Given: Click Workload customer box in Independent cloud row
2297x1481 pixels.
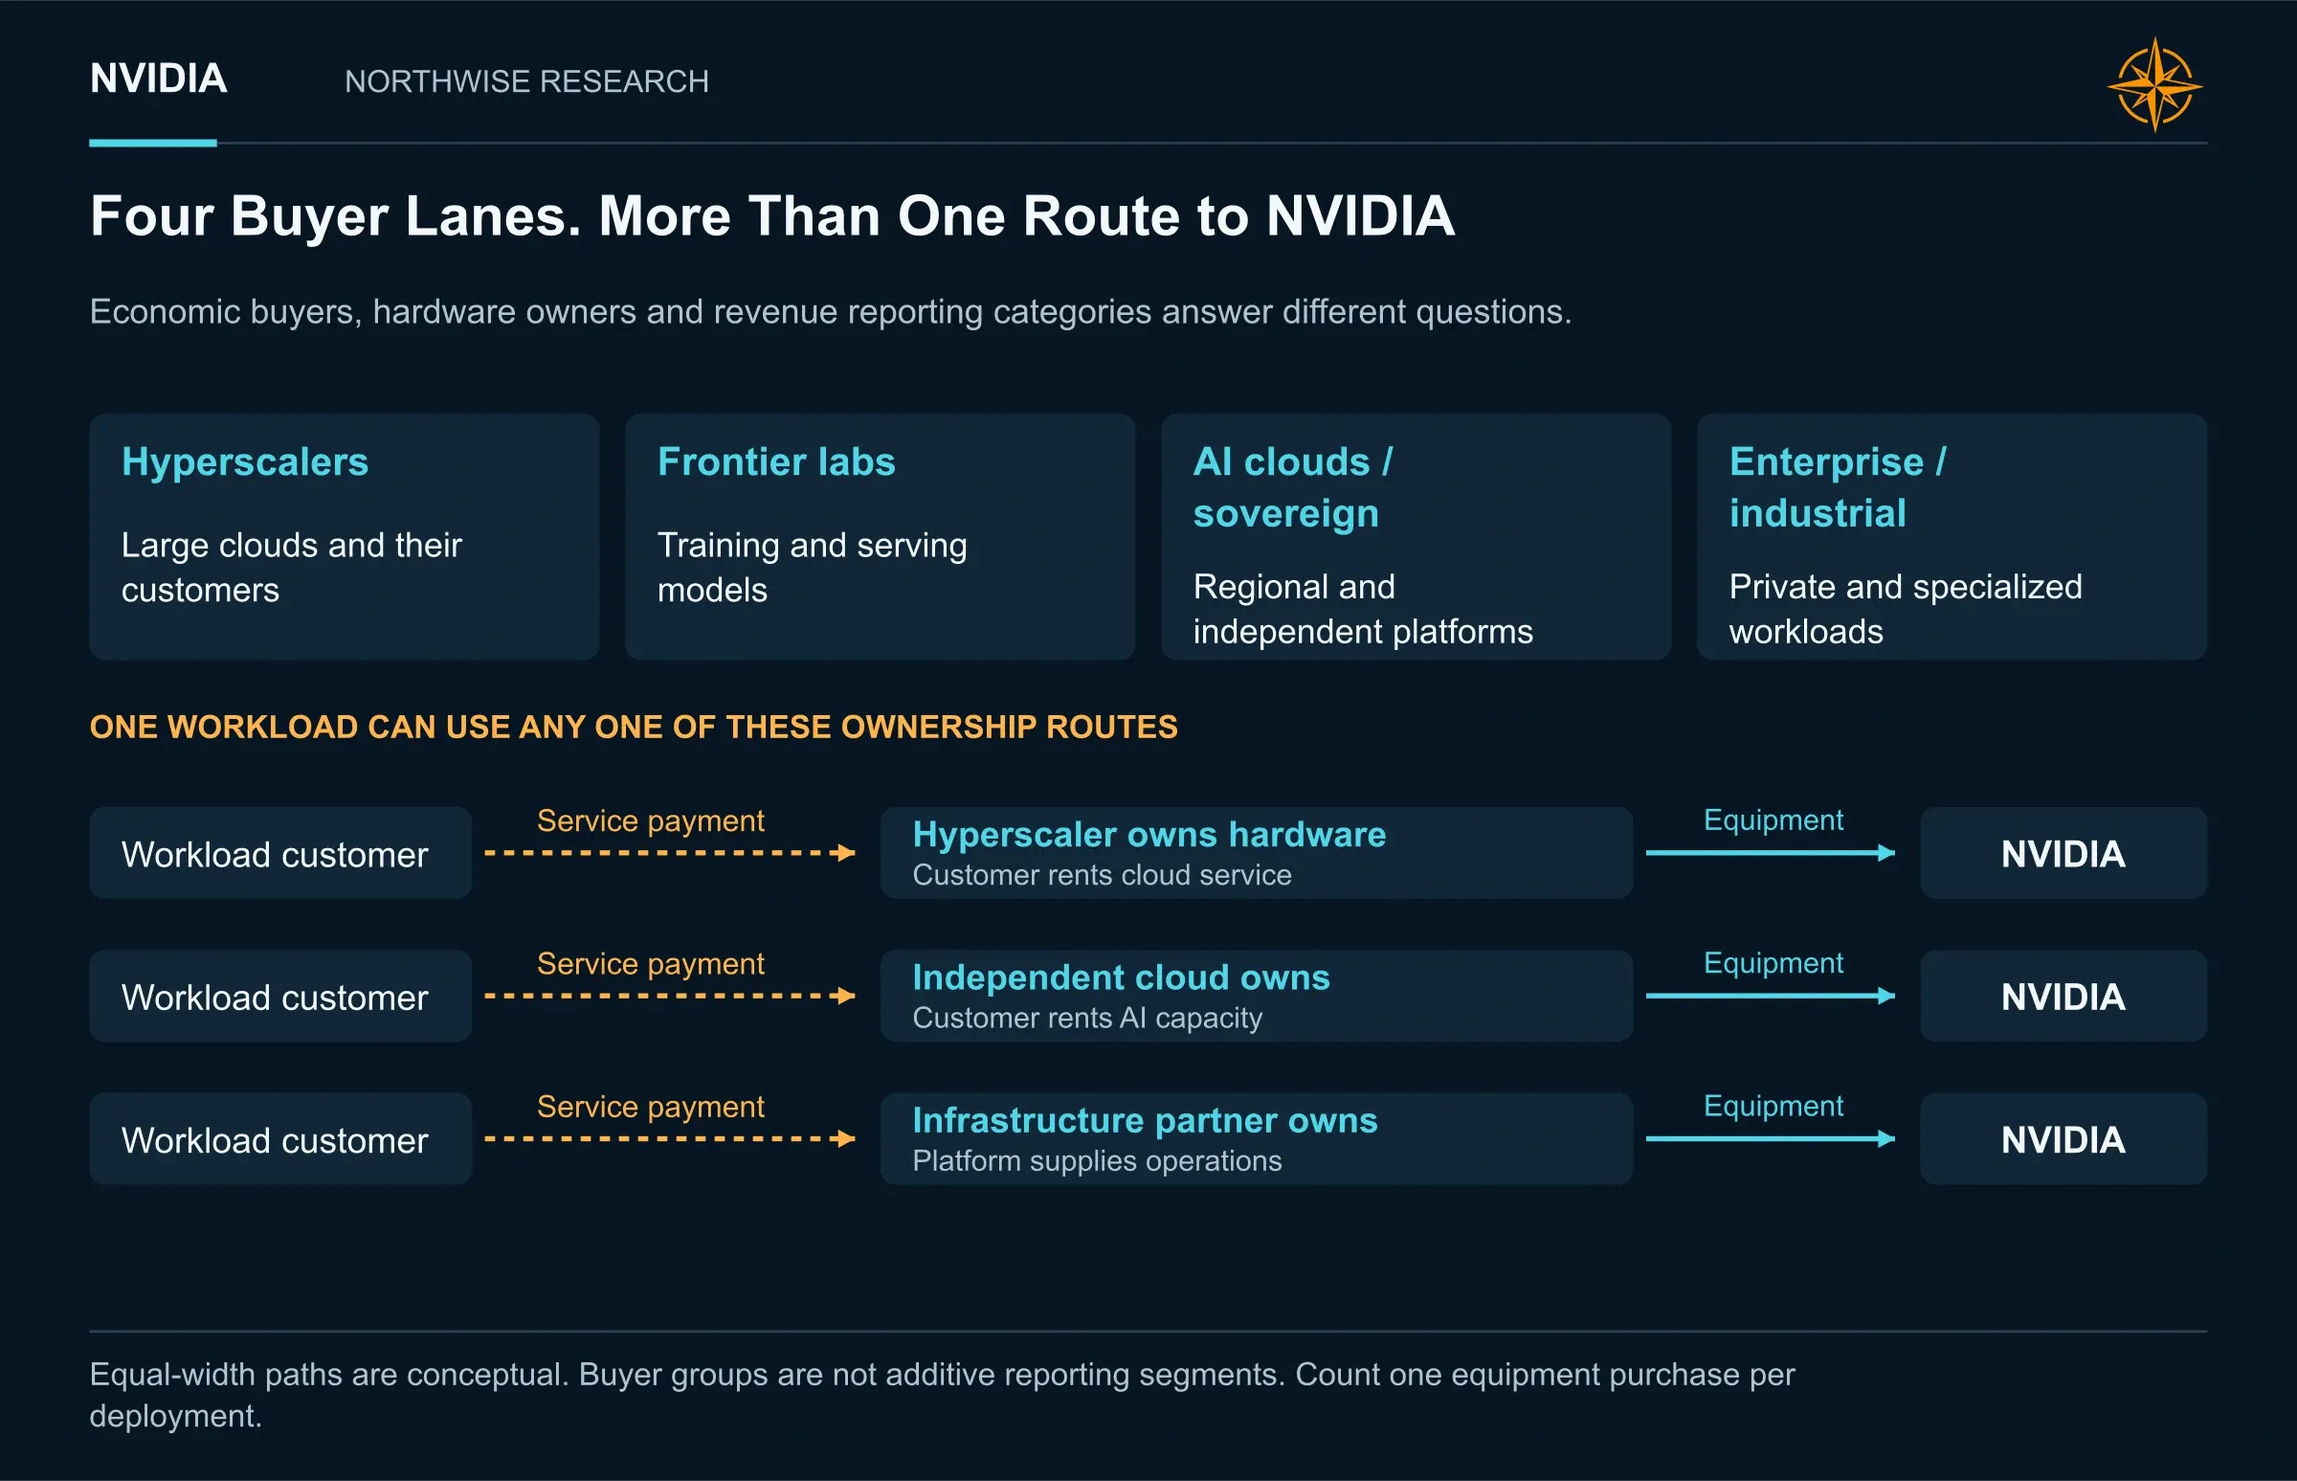Looking at the screenshot, I should (280, 997).
